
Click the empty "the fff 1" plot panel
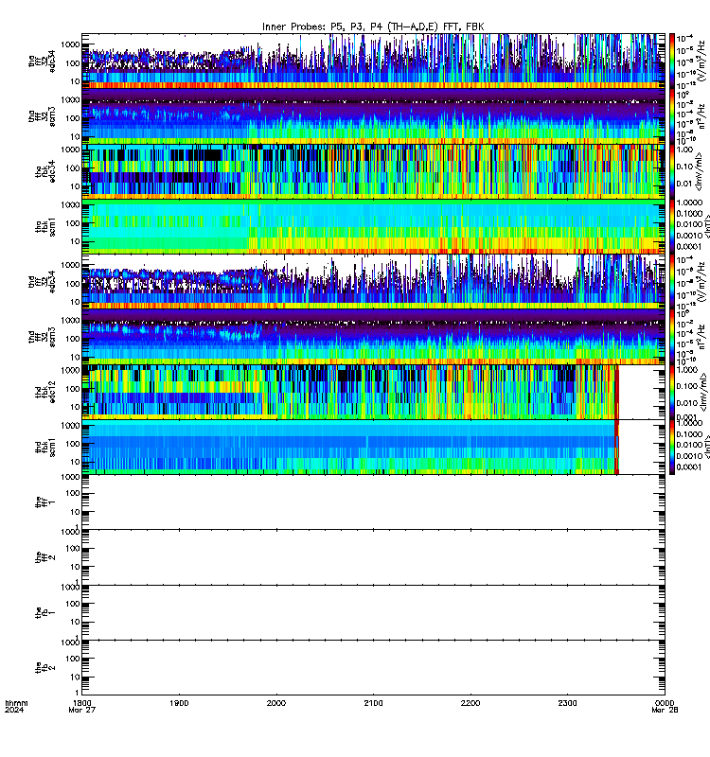[373, 502]
